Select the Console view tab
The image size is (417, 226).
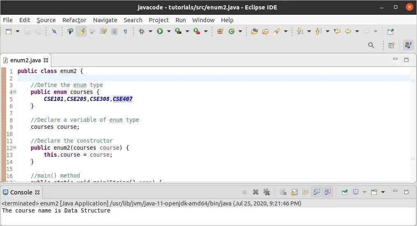click(x=21, y=192)
